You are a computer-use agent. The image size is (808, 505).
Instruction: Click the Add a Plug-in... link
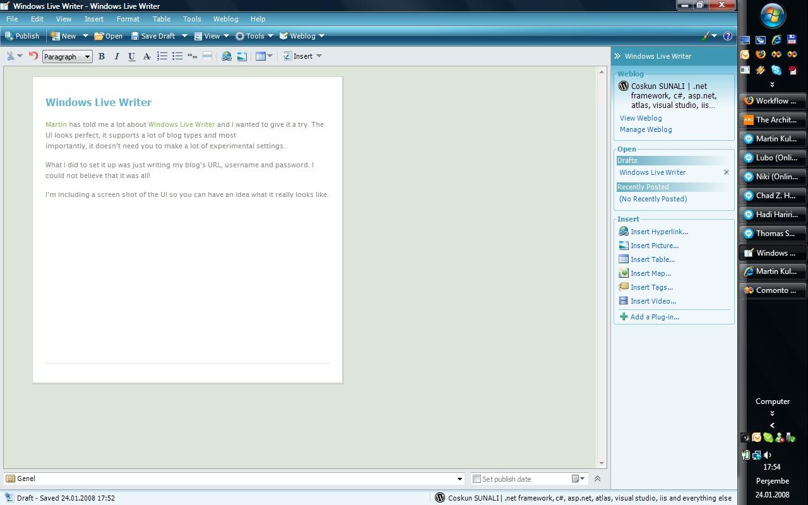655,317
